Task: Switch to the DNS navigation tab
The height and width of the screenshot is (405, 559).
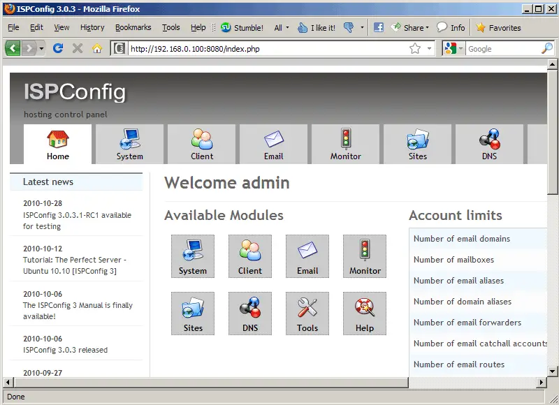Action: point(489,145)
